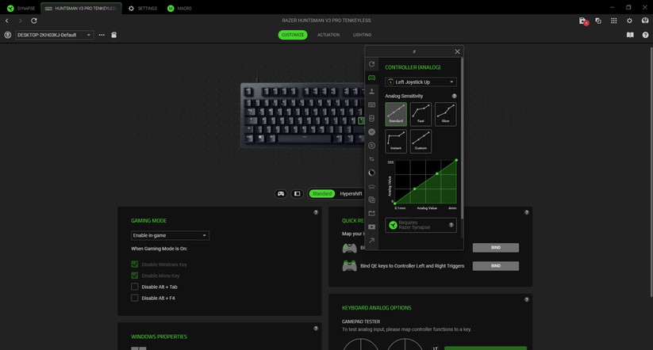The height and width of the screenshot is (350, 653).
Task: Select the Mouse Function sidebar icon
Action: [x=371, y=118]
